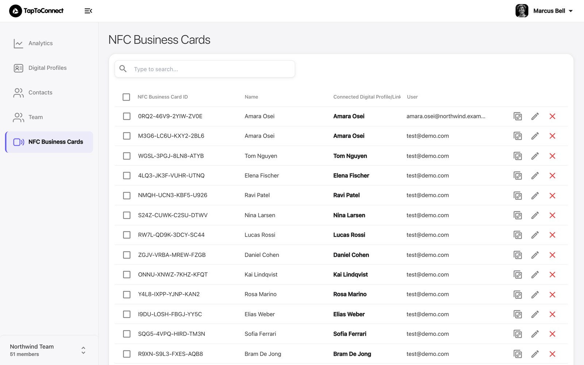Screen dimensions: 584x365
Task: Edit Elias Weber's card
Action: (x=535, y=314)
